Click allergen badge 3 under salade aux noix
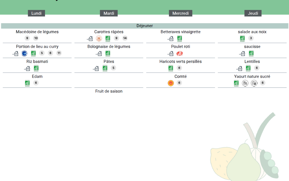 tap(251, 38)
